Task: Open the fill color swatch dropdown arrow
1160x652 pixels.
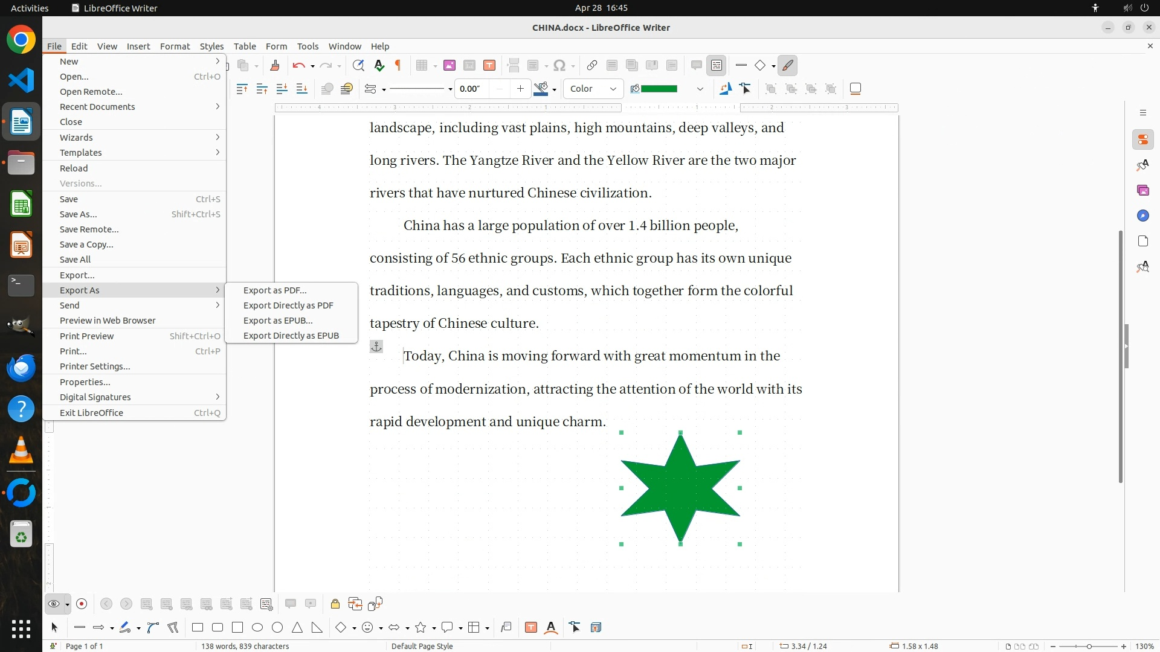Action: 700,89
